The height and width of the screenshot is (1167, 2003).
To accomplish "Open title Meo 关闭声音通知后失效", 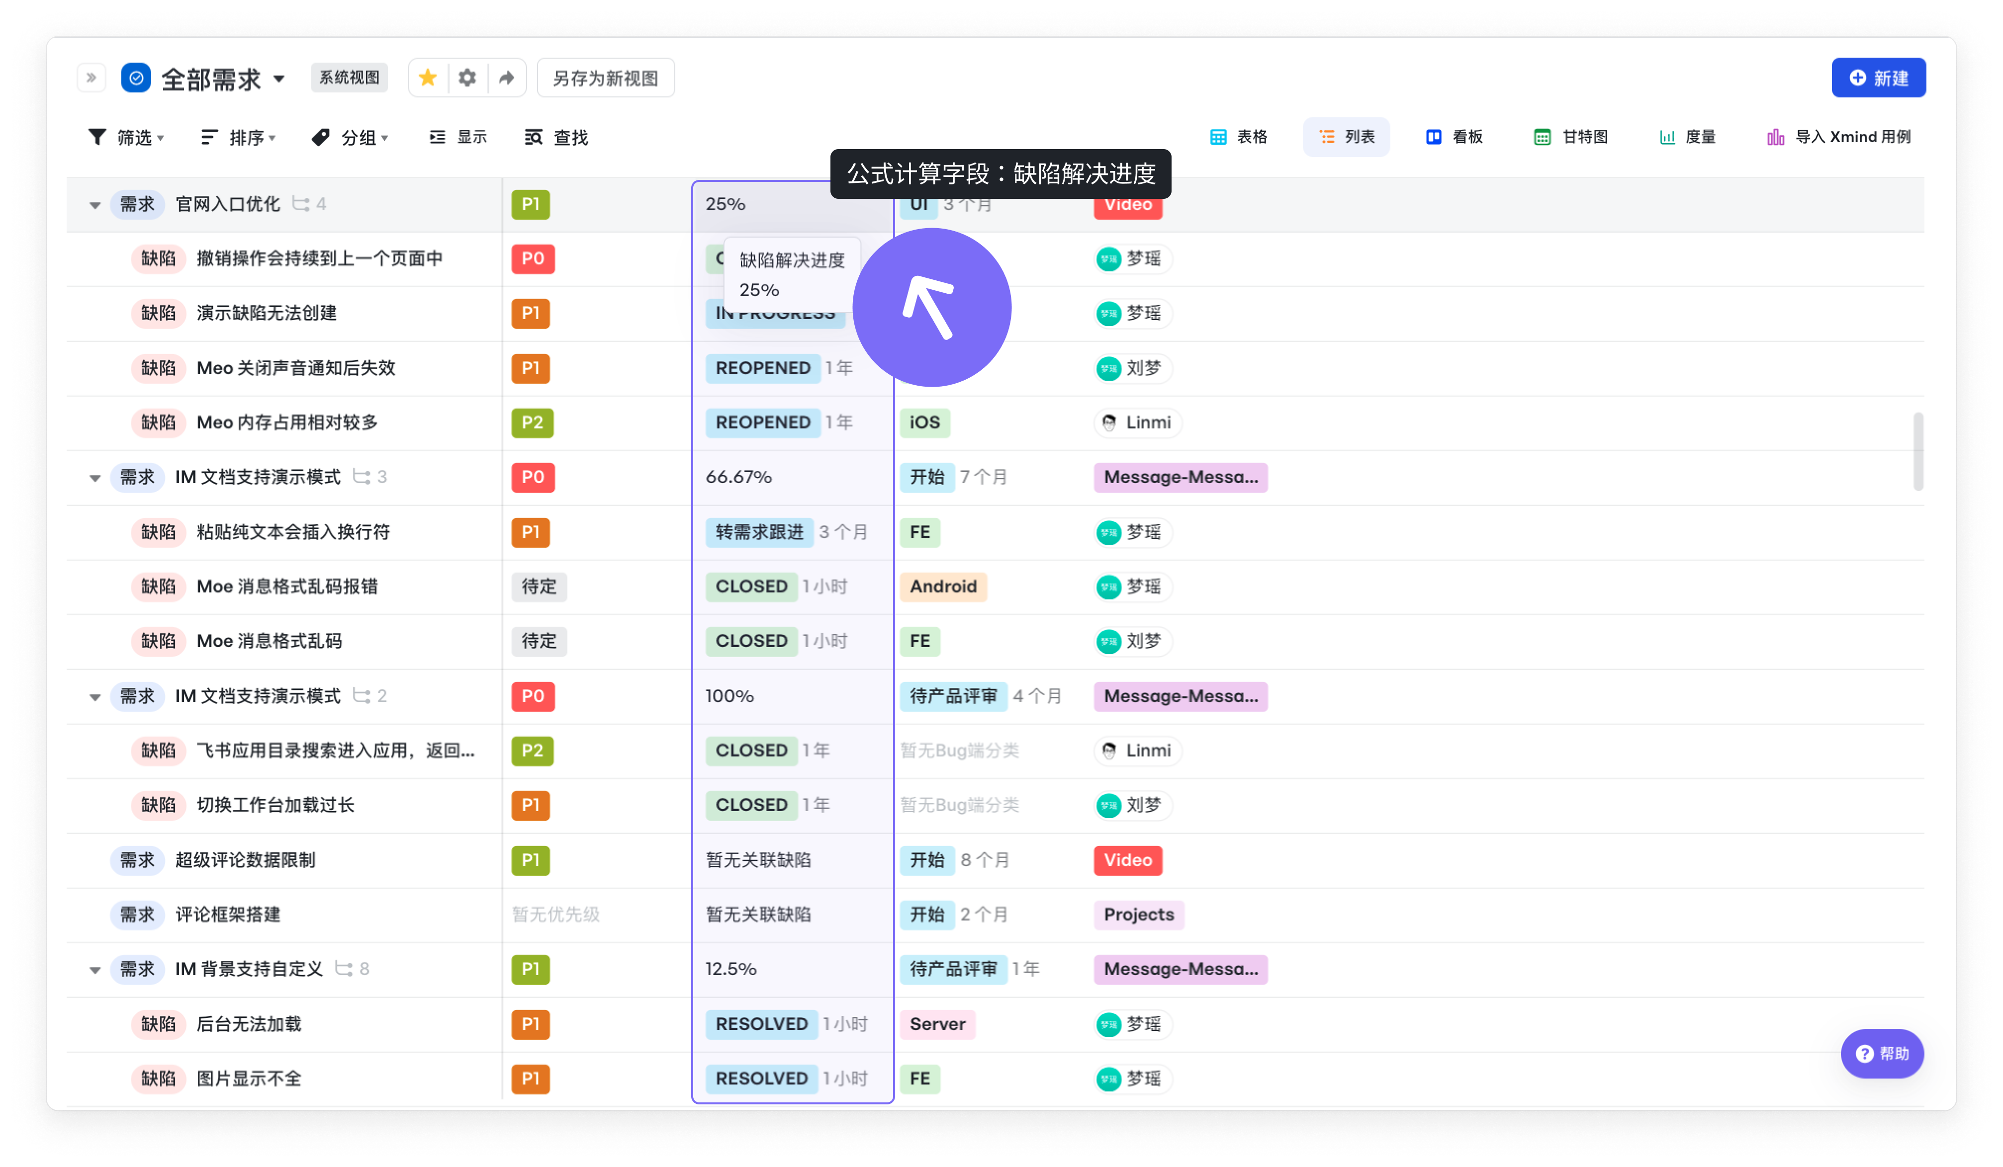I will pyautogui.click(x=296, y=368).
